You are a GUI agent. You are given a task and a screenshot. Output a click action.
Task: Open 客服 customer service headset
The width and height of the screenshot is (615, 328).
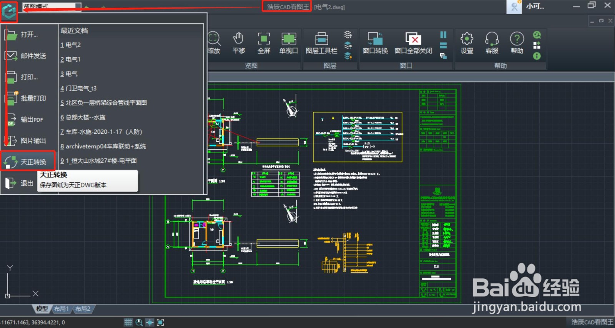click(x=492, y=43)
